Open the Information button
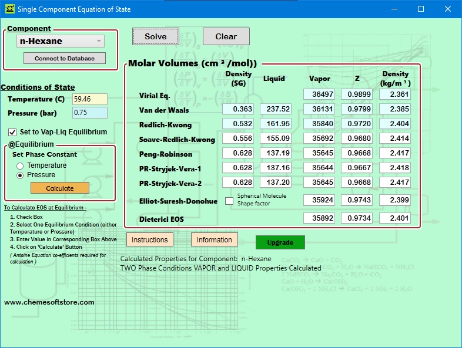 215,239
